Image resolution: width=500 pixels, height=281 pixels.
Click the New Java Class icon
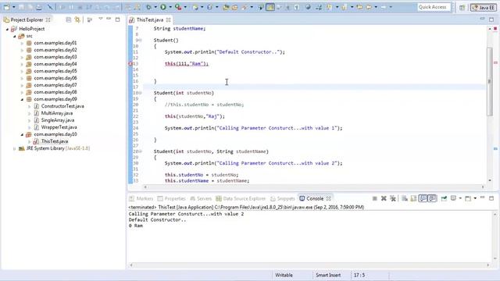(209, 7)
